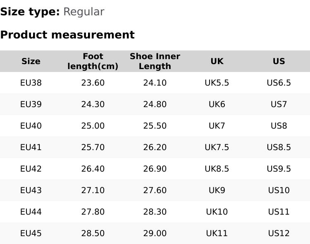Select the EU42 size cell
Viewport: 310px width, 244px height.
[31, 169]
